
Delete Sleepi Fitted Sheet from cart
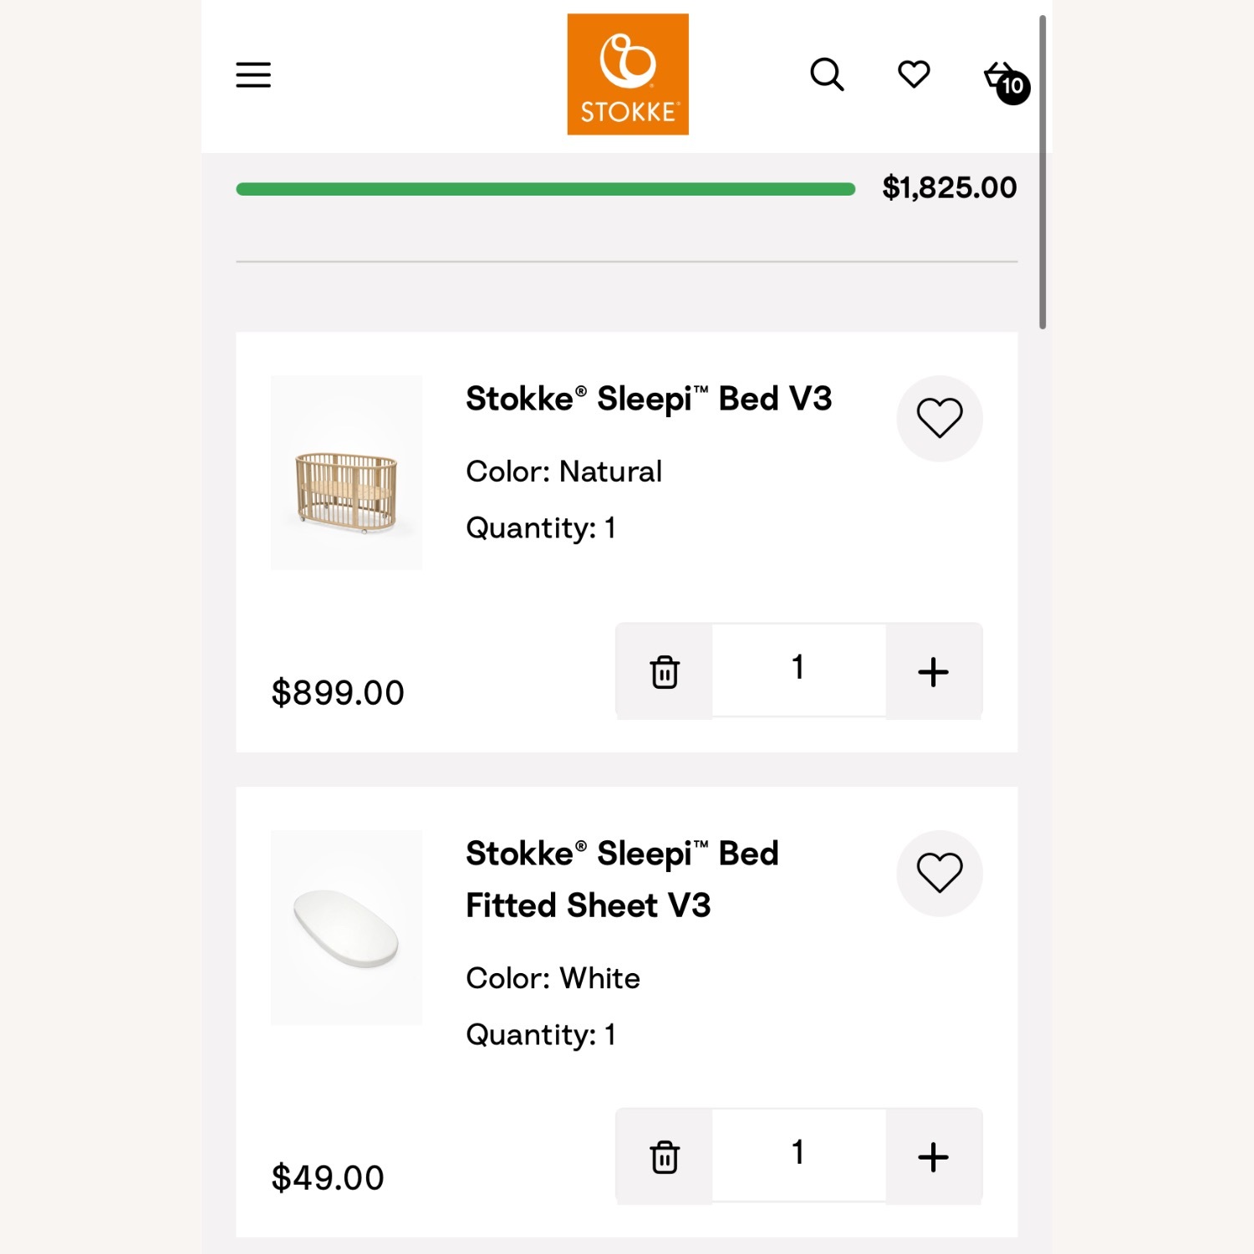point(665,1157)
